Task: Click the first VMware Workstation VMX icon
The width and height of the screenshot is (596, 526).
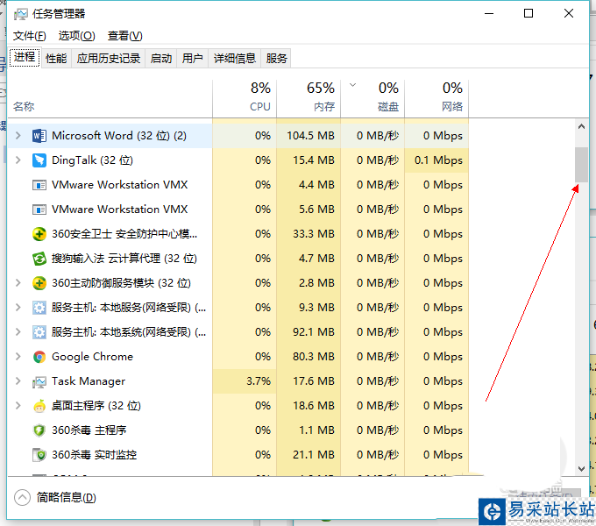Action: (x=39, y=185)
